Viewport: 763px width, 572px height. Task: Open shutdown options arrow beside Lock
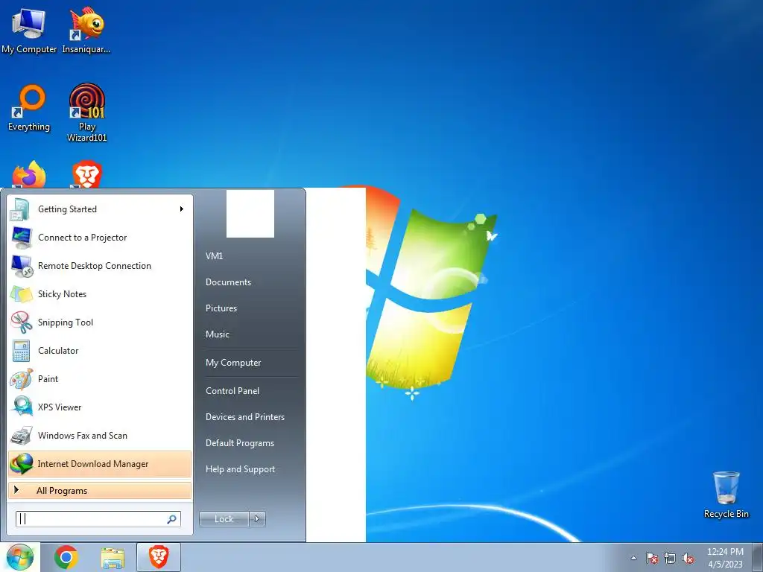[x=257, y=519]
